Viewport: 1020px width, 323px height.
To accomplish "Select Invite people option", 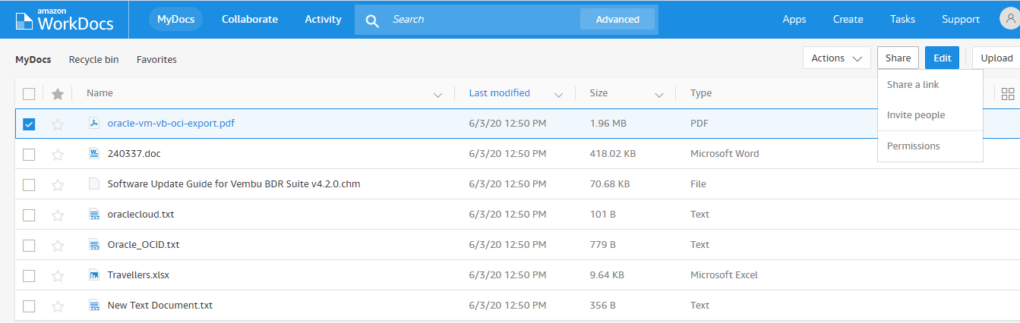I will point(916,115).
